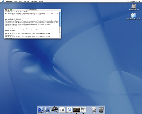
Task: Click the console.log window title bar text
Action: (x=33, y=10)
